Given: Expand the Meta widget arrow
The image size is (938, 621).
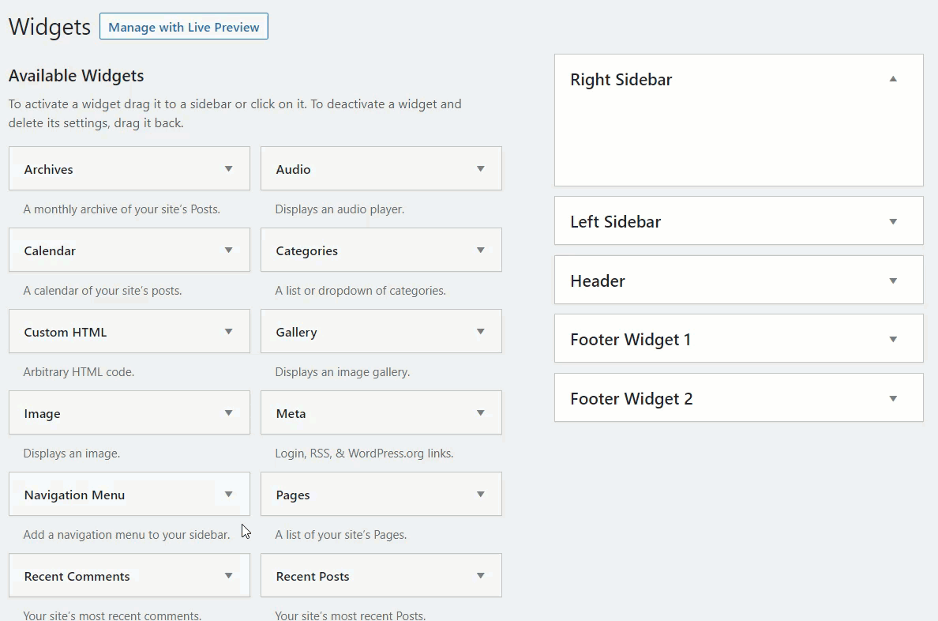Looking at the screenshot, I should pyautogui.click(x=480, y=413).
